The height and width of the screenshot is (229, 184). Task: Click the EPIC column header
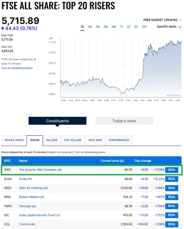coord(7,161)
